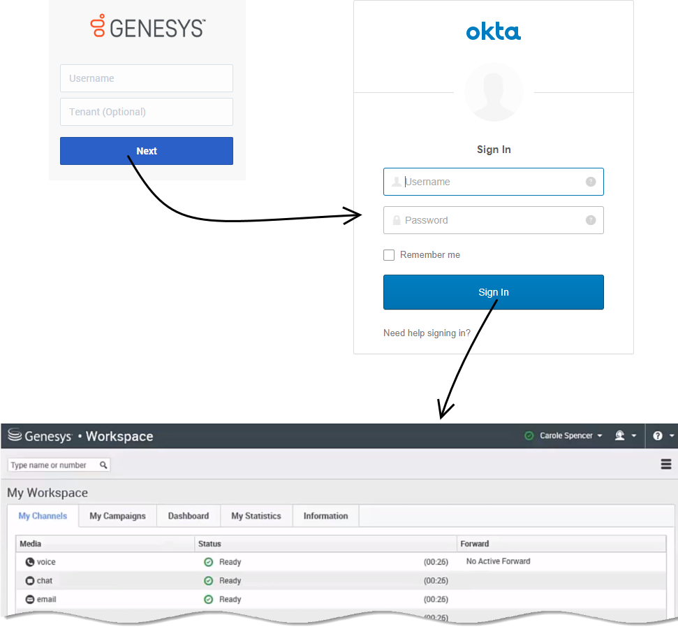Switch to the My Campaigns tab
The image size is (678, 629).
pos(117,516)
